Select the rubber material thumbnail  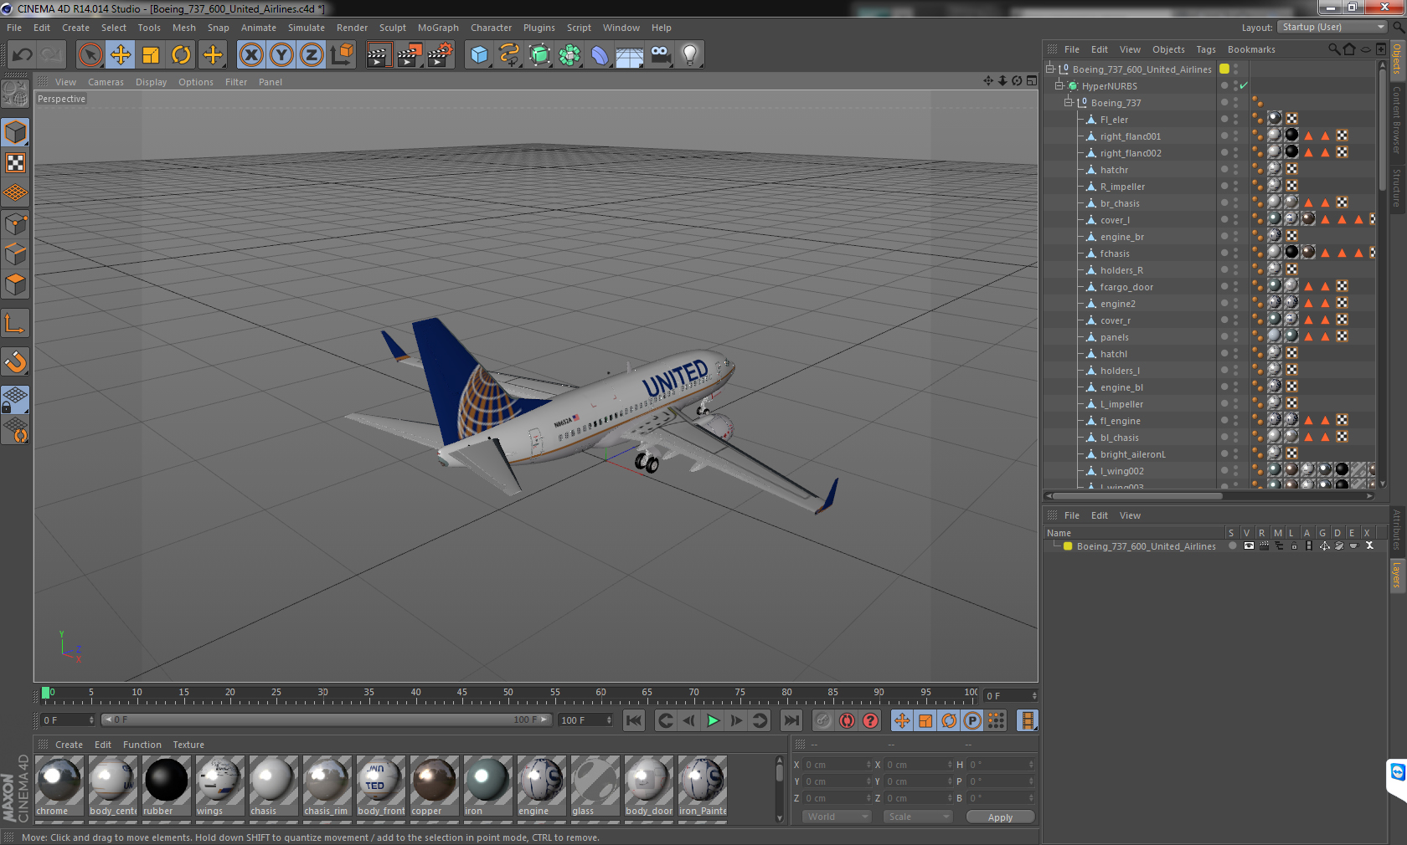[x=167, y=786]
